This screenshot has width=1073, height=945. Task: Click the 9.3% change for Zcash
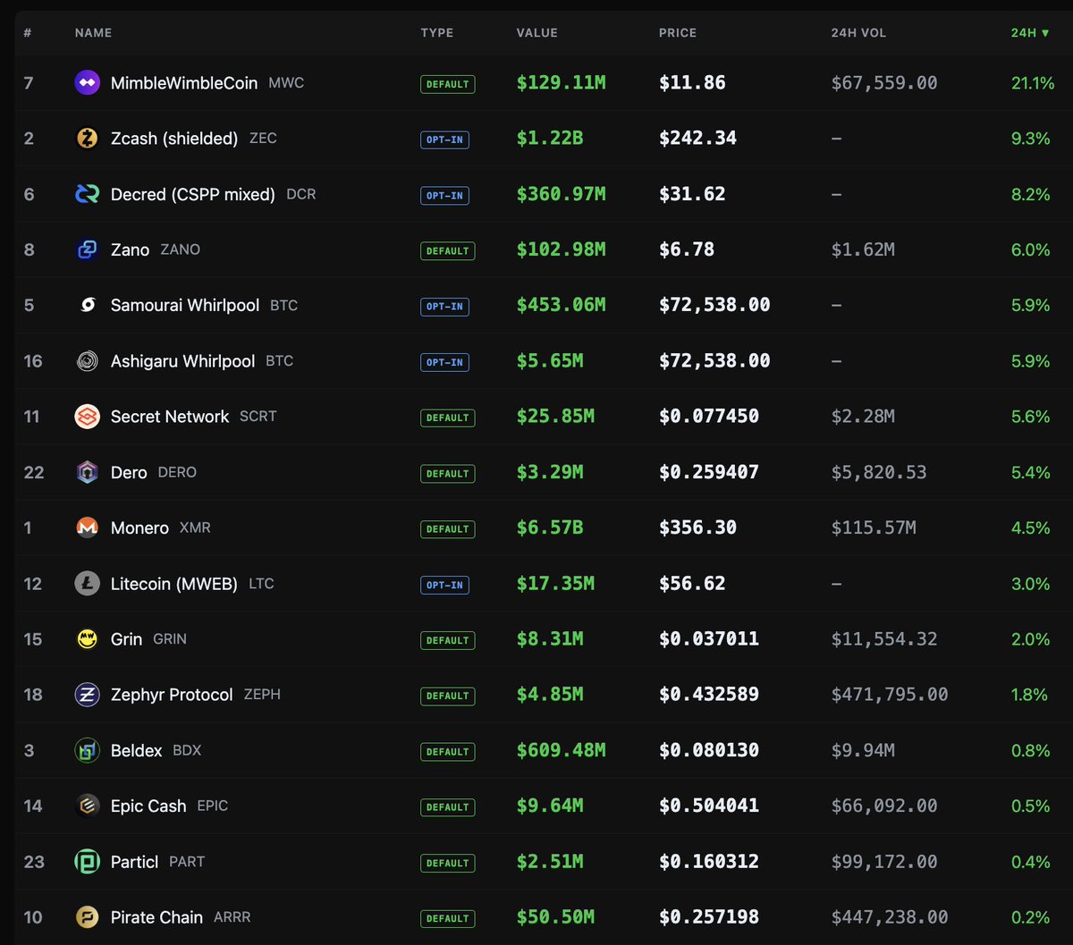1030,139
